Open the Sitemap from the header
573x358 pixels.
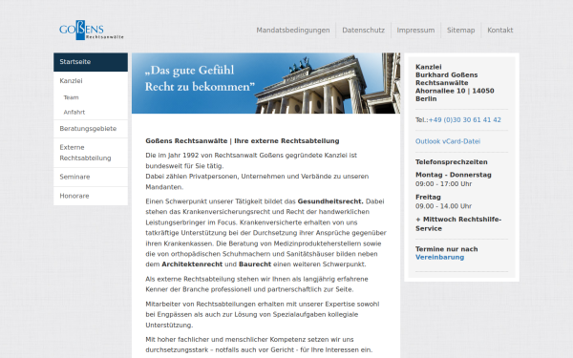(x=461, y=31)
